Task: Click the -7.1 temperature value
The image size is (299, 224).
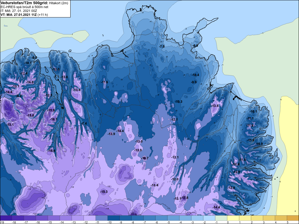Action: (57, 77)
